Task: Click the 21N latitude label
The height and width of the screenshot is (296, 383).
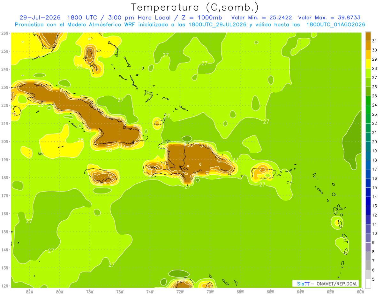Action: (x=5, y=123)
